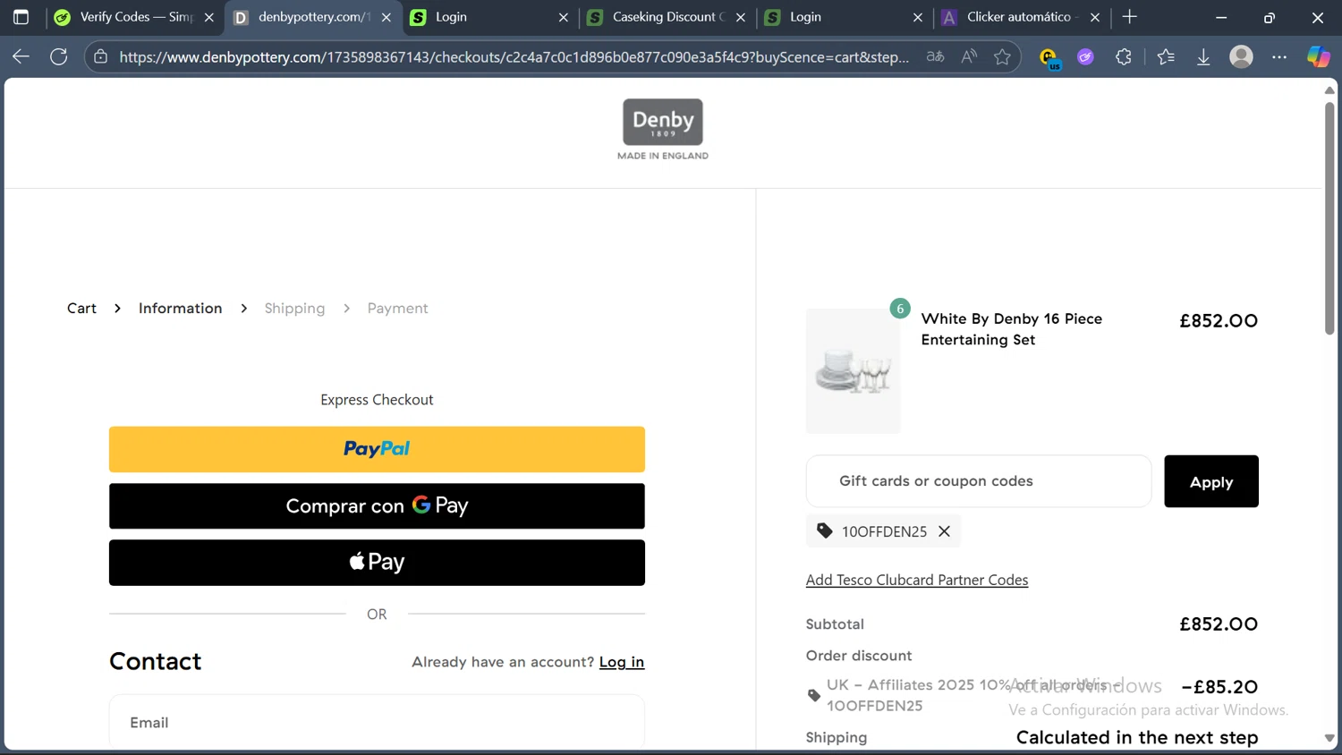Image resolution: width=1342 pixels, height=755 pixels.
Task: Open read aloud icon in address bar
Action: coord(969,56)
